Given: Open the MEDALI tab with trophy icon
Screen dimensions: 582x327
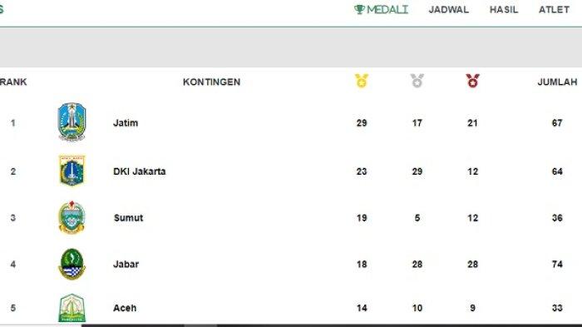Looking at the screenshot, I should [381, 9].
